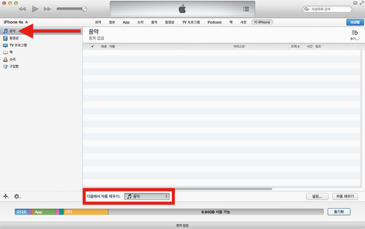
Task: Open the search options magnifier dropdown
Action: (307, 9)
